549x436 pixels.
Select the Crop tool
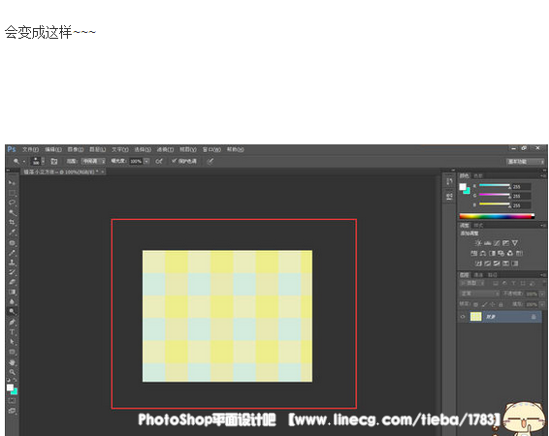click(x=12, y=223)
